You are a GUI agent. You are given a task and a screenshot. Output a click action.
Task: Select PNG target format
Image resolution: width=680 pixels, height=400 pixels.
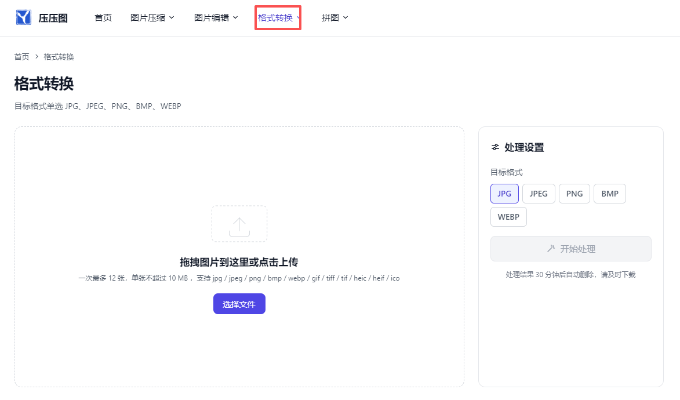click(574, 194)
